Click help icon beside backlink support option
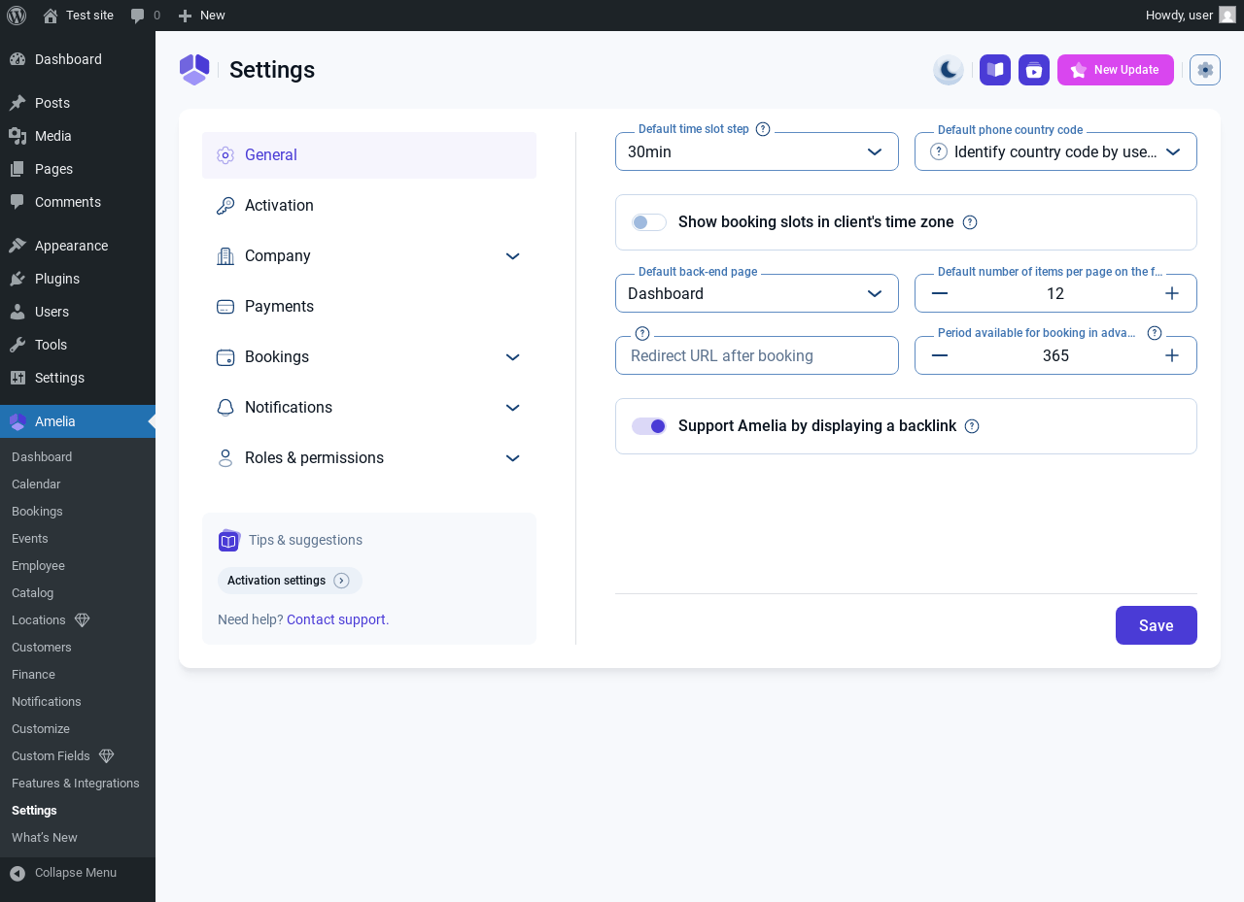This screenshot has width=1244, height=902. pos(971,426)
